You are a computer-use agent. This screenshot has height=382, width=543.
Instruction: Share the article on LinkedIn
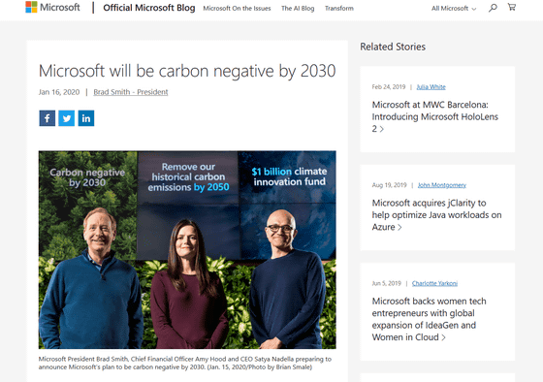86,118
